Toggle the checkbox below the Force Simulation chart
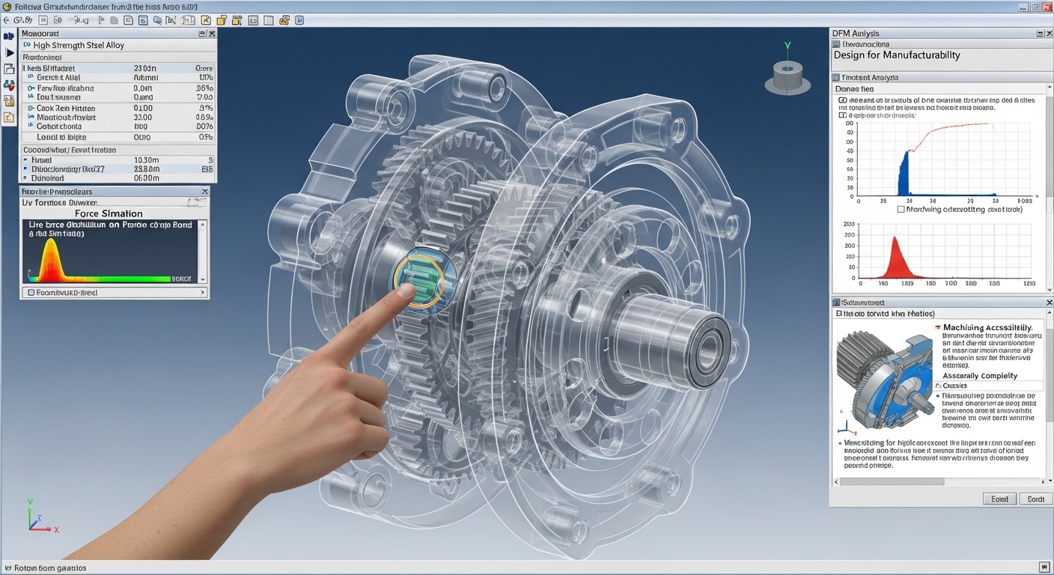 click(x=31, y=293)
